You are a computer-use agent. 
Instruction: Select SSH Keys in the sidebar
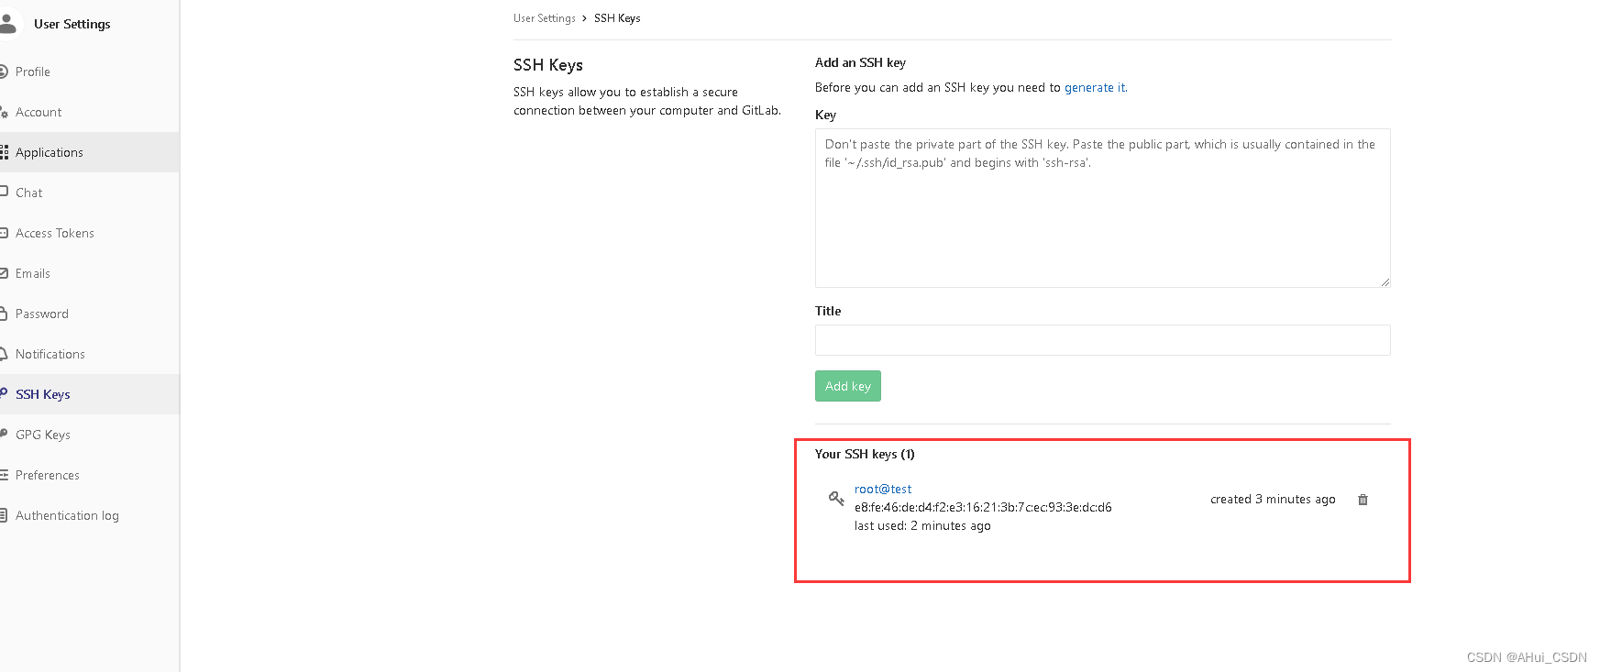click(x=43, y=394)
